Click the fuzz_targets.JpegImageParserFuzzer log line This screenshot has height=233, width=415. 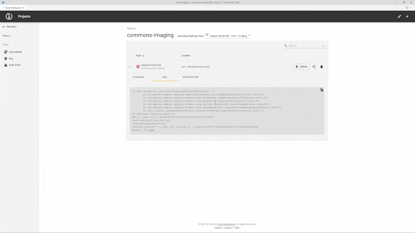(x=203, y=110)
